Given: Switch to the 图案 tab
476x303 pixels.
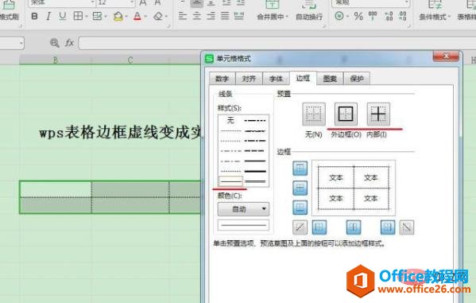Looking at the screenshot, I should point(330,79).
